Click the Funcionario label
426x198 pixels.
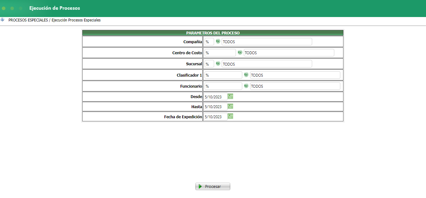pyautogui.click(x=191, y=86)
